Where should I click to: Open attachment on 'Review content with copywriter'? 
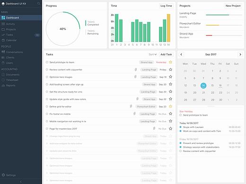(x=136, y=69)
